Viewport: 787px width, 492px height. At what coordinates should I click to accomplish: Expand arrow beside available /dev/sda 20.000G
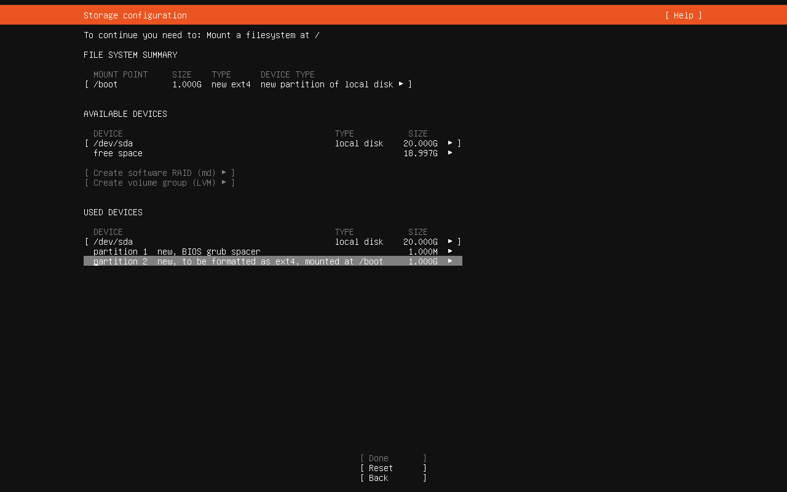(450, 143)
